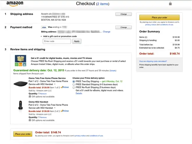Click the secure checkout padlock icon

coord(170,3)
